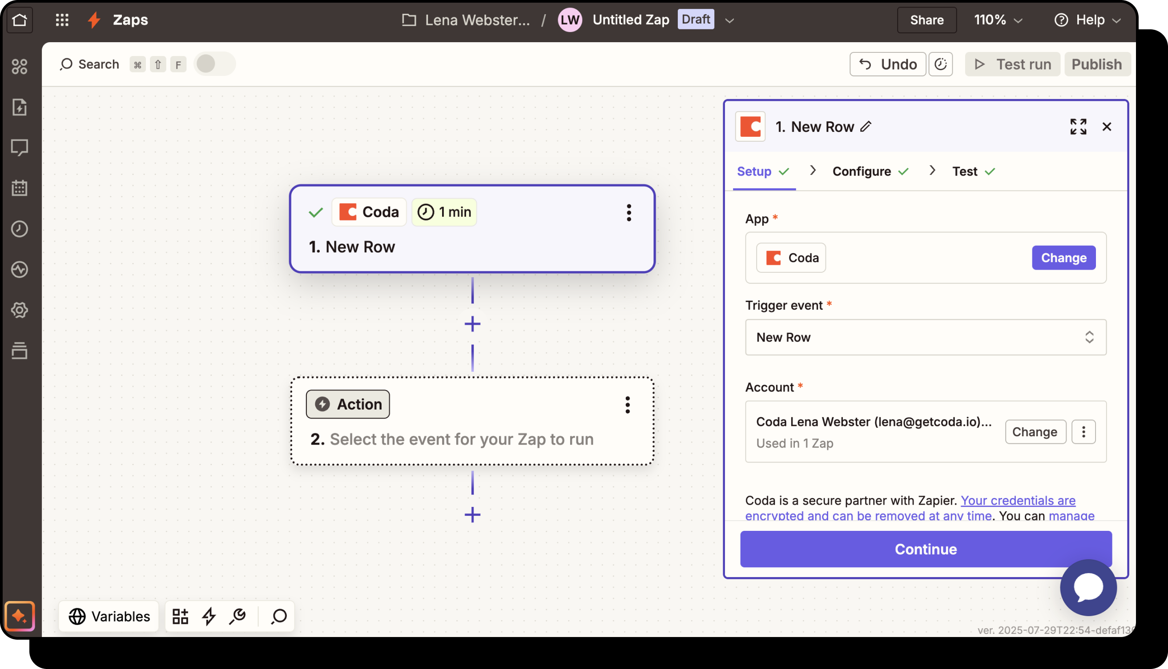Open the Trigger event dropdown
1168x669 pixels.
(925, 337)
